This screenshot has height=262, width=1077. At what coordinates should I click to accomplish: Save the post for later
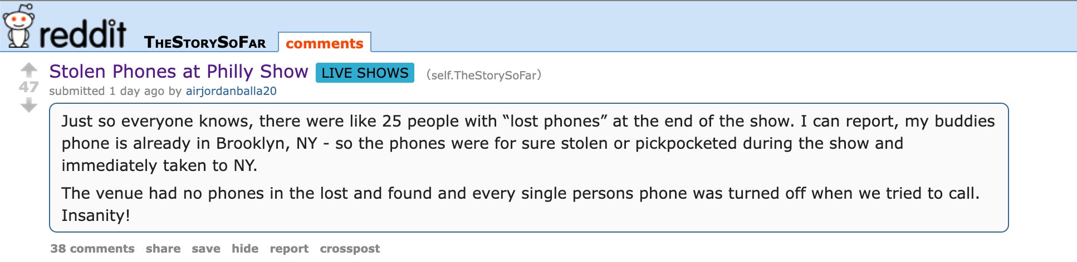click(206, 249)
